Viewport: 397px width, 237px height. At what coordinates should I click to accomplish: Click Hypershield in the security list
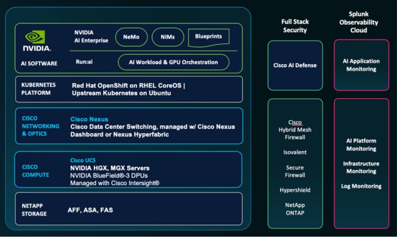click(295, 190)
